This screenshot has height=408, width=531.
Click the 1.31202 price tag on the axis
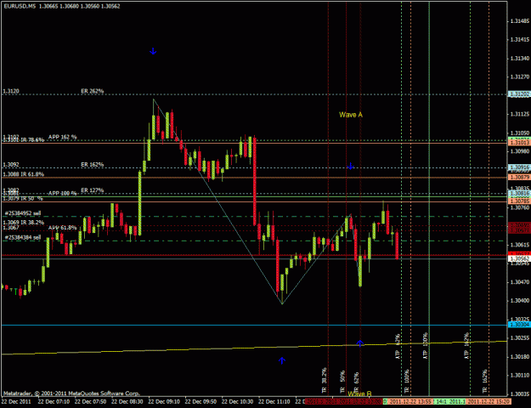[519, 93]
